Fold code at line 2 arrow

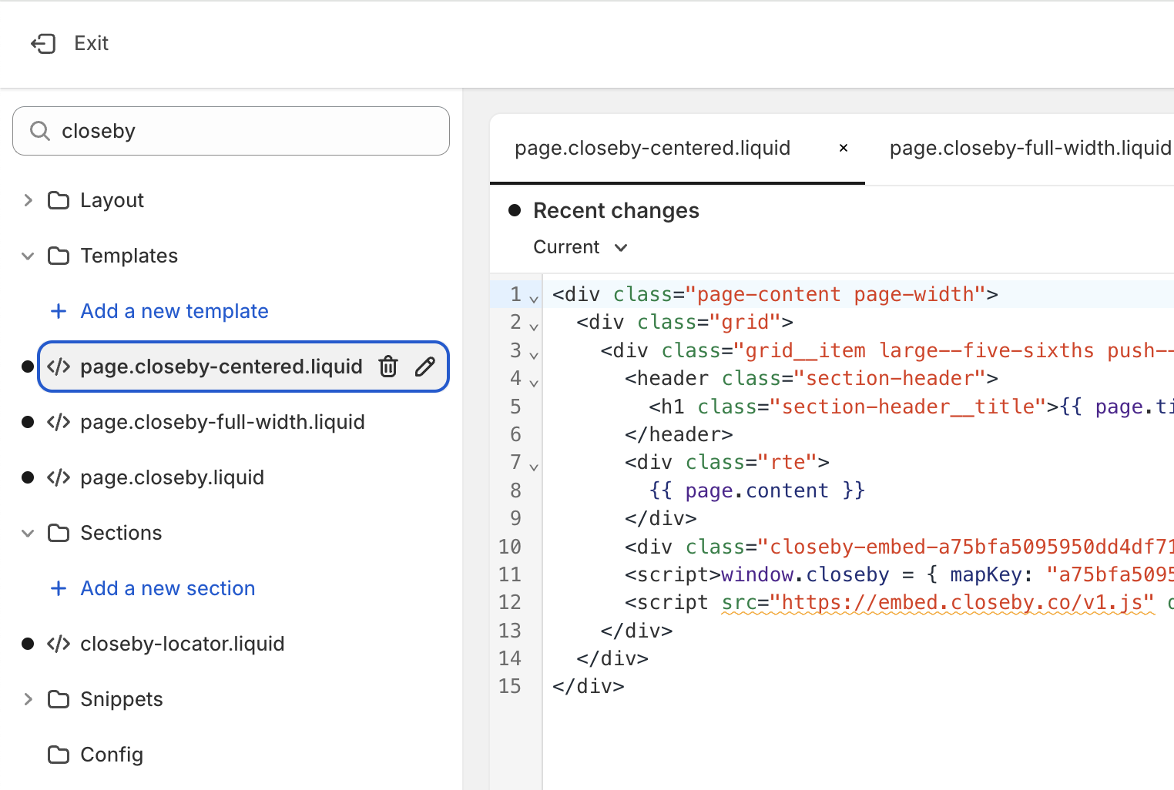coord(534,326)
